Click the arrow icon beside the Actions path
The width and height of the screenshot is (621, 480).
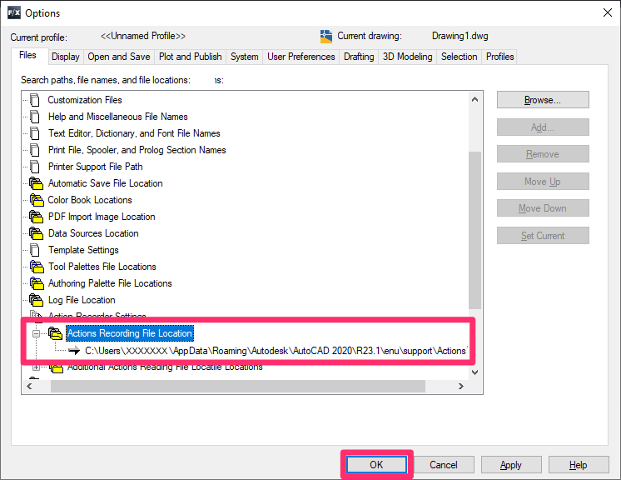pos(74,350)
